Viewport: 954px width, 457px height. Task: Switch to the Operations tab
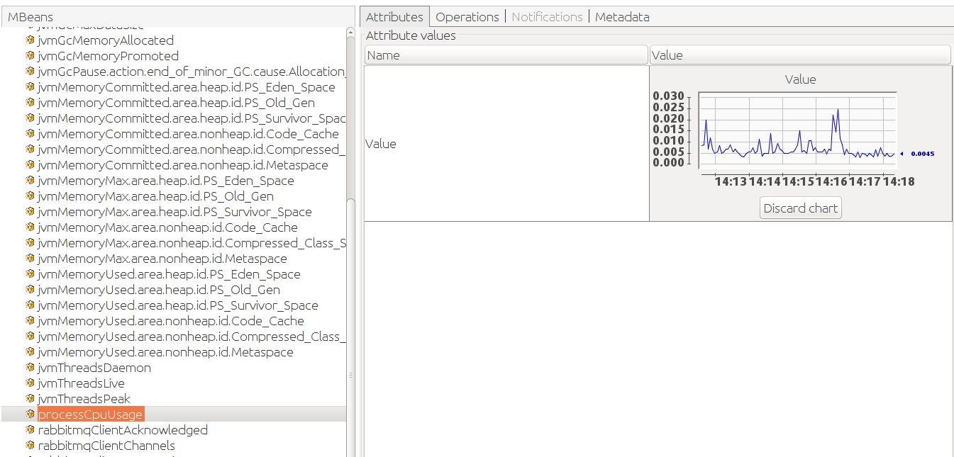pyautogui.click(x=467, y=16)
